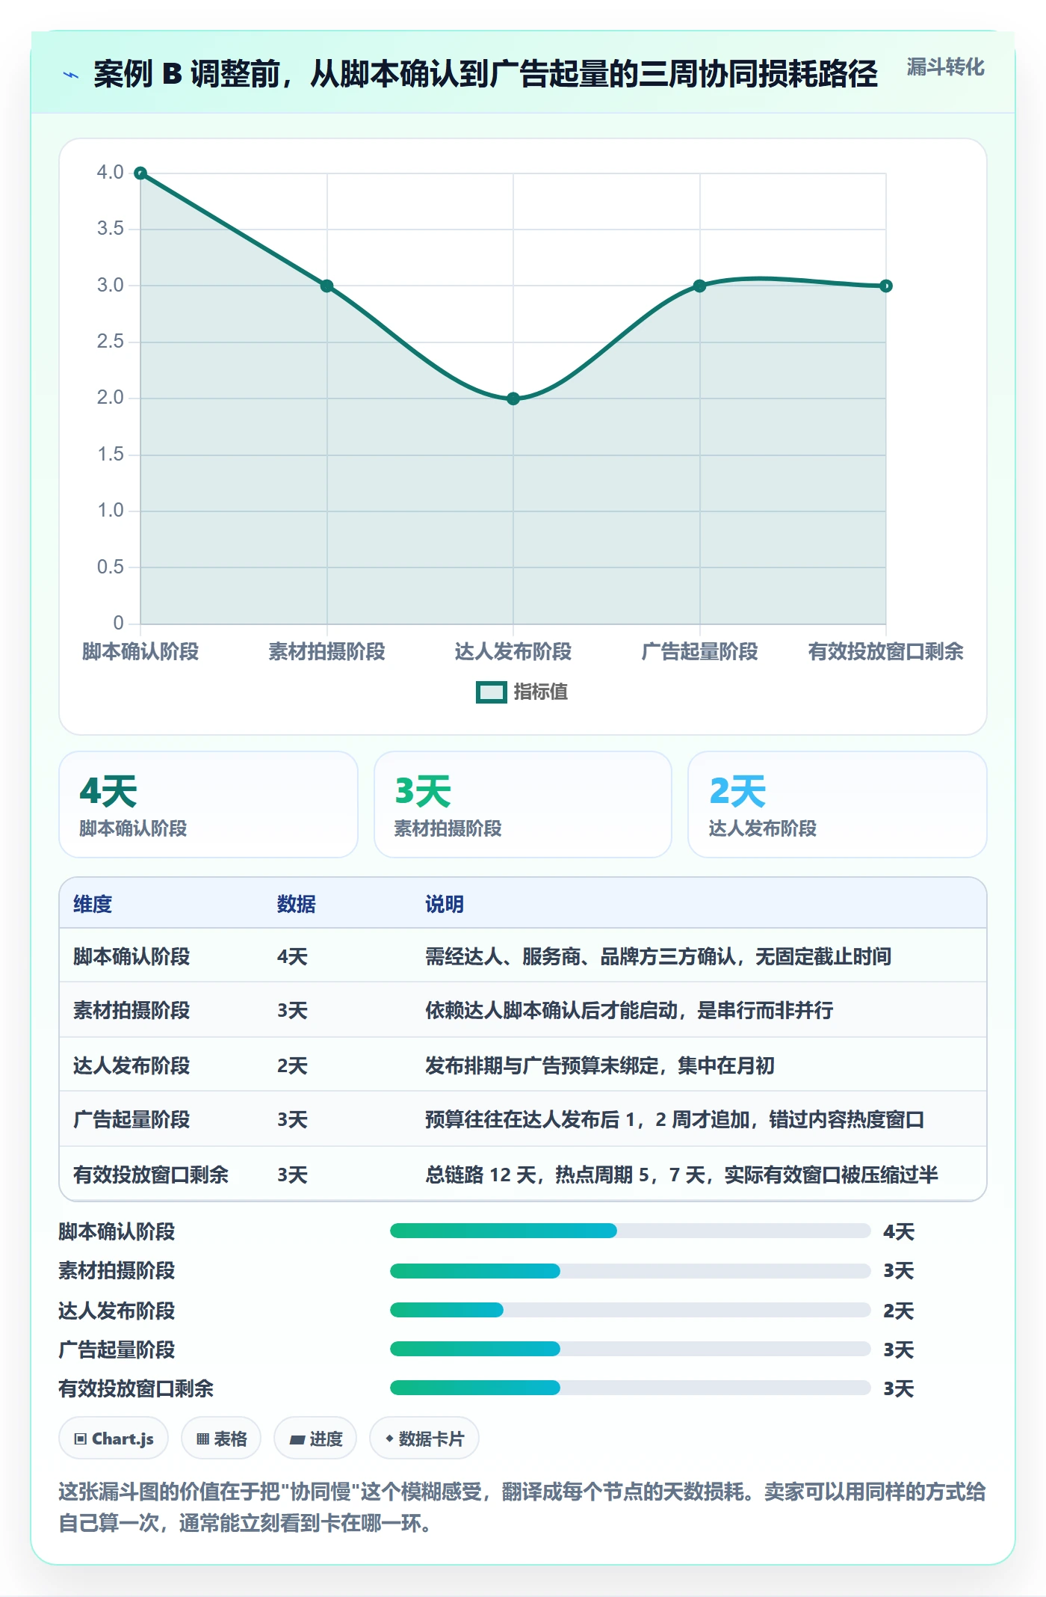Click the chart data point for 广告起量阶段
Screen dimensions: 1046x1597
coord(699,286)
